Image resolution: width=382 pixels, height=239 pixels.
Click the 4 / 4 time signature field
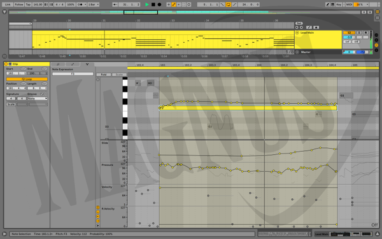coord(60,4)
